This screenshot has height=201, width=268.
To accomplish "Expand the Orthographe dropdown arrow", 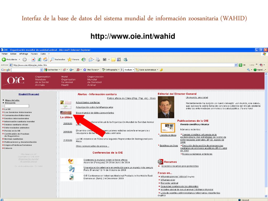I will [x=119, y=70].
